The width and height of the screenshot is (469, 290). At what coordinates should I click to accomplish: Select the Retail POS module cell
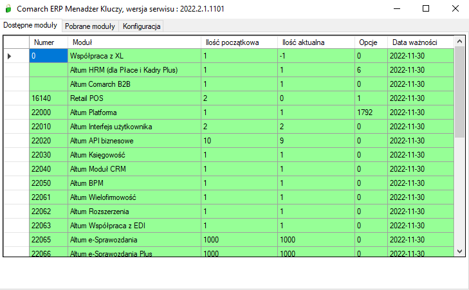134,98
